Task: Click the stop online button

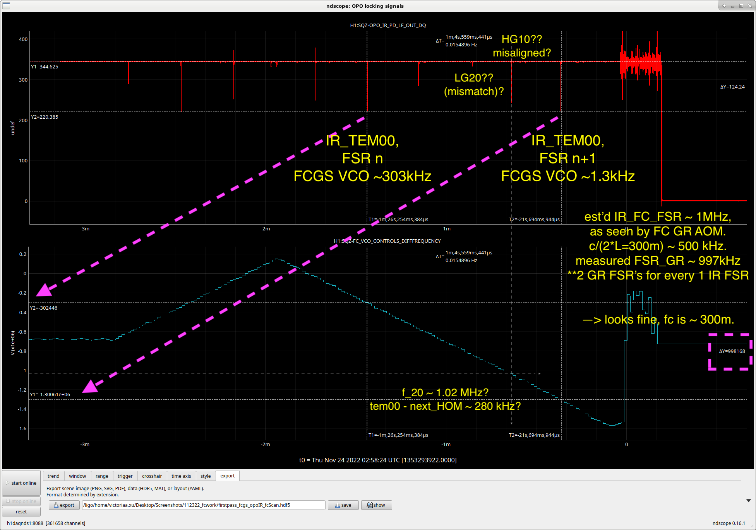Action: tap(21, 501)
